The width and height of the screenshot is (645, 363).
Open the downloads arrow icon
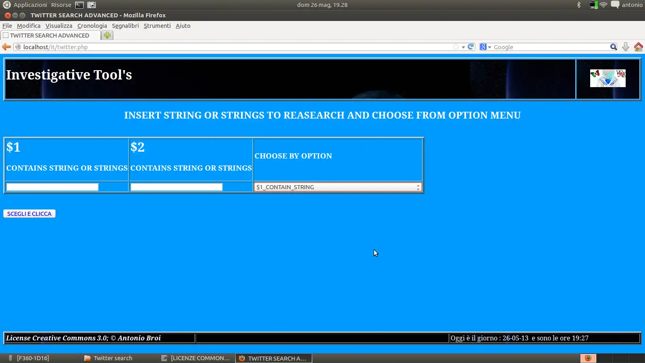pos(626,47)
